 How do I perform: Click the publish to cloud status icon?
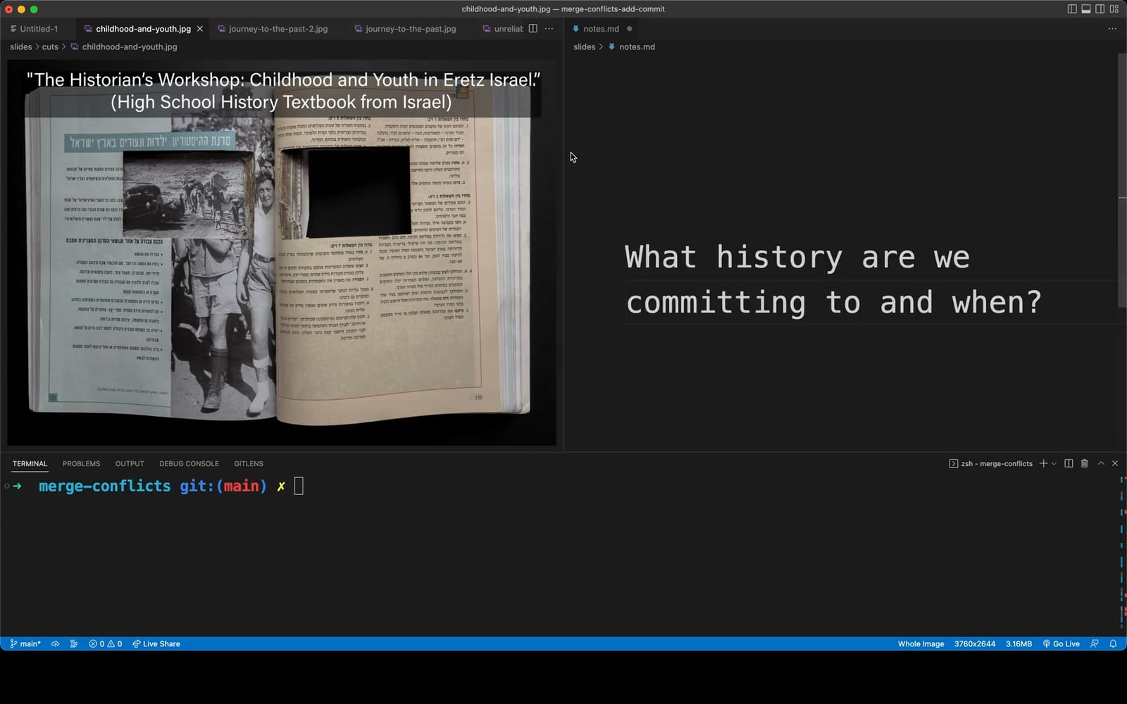point(55,643)
